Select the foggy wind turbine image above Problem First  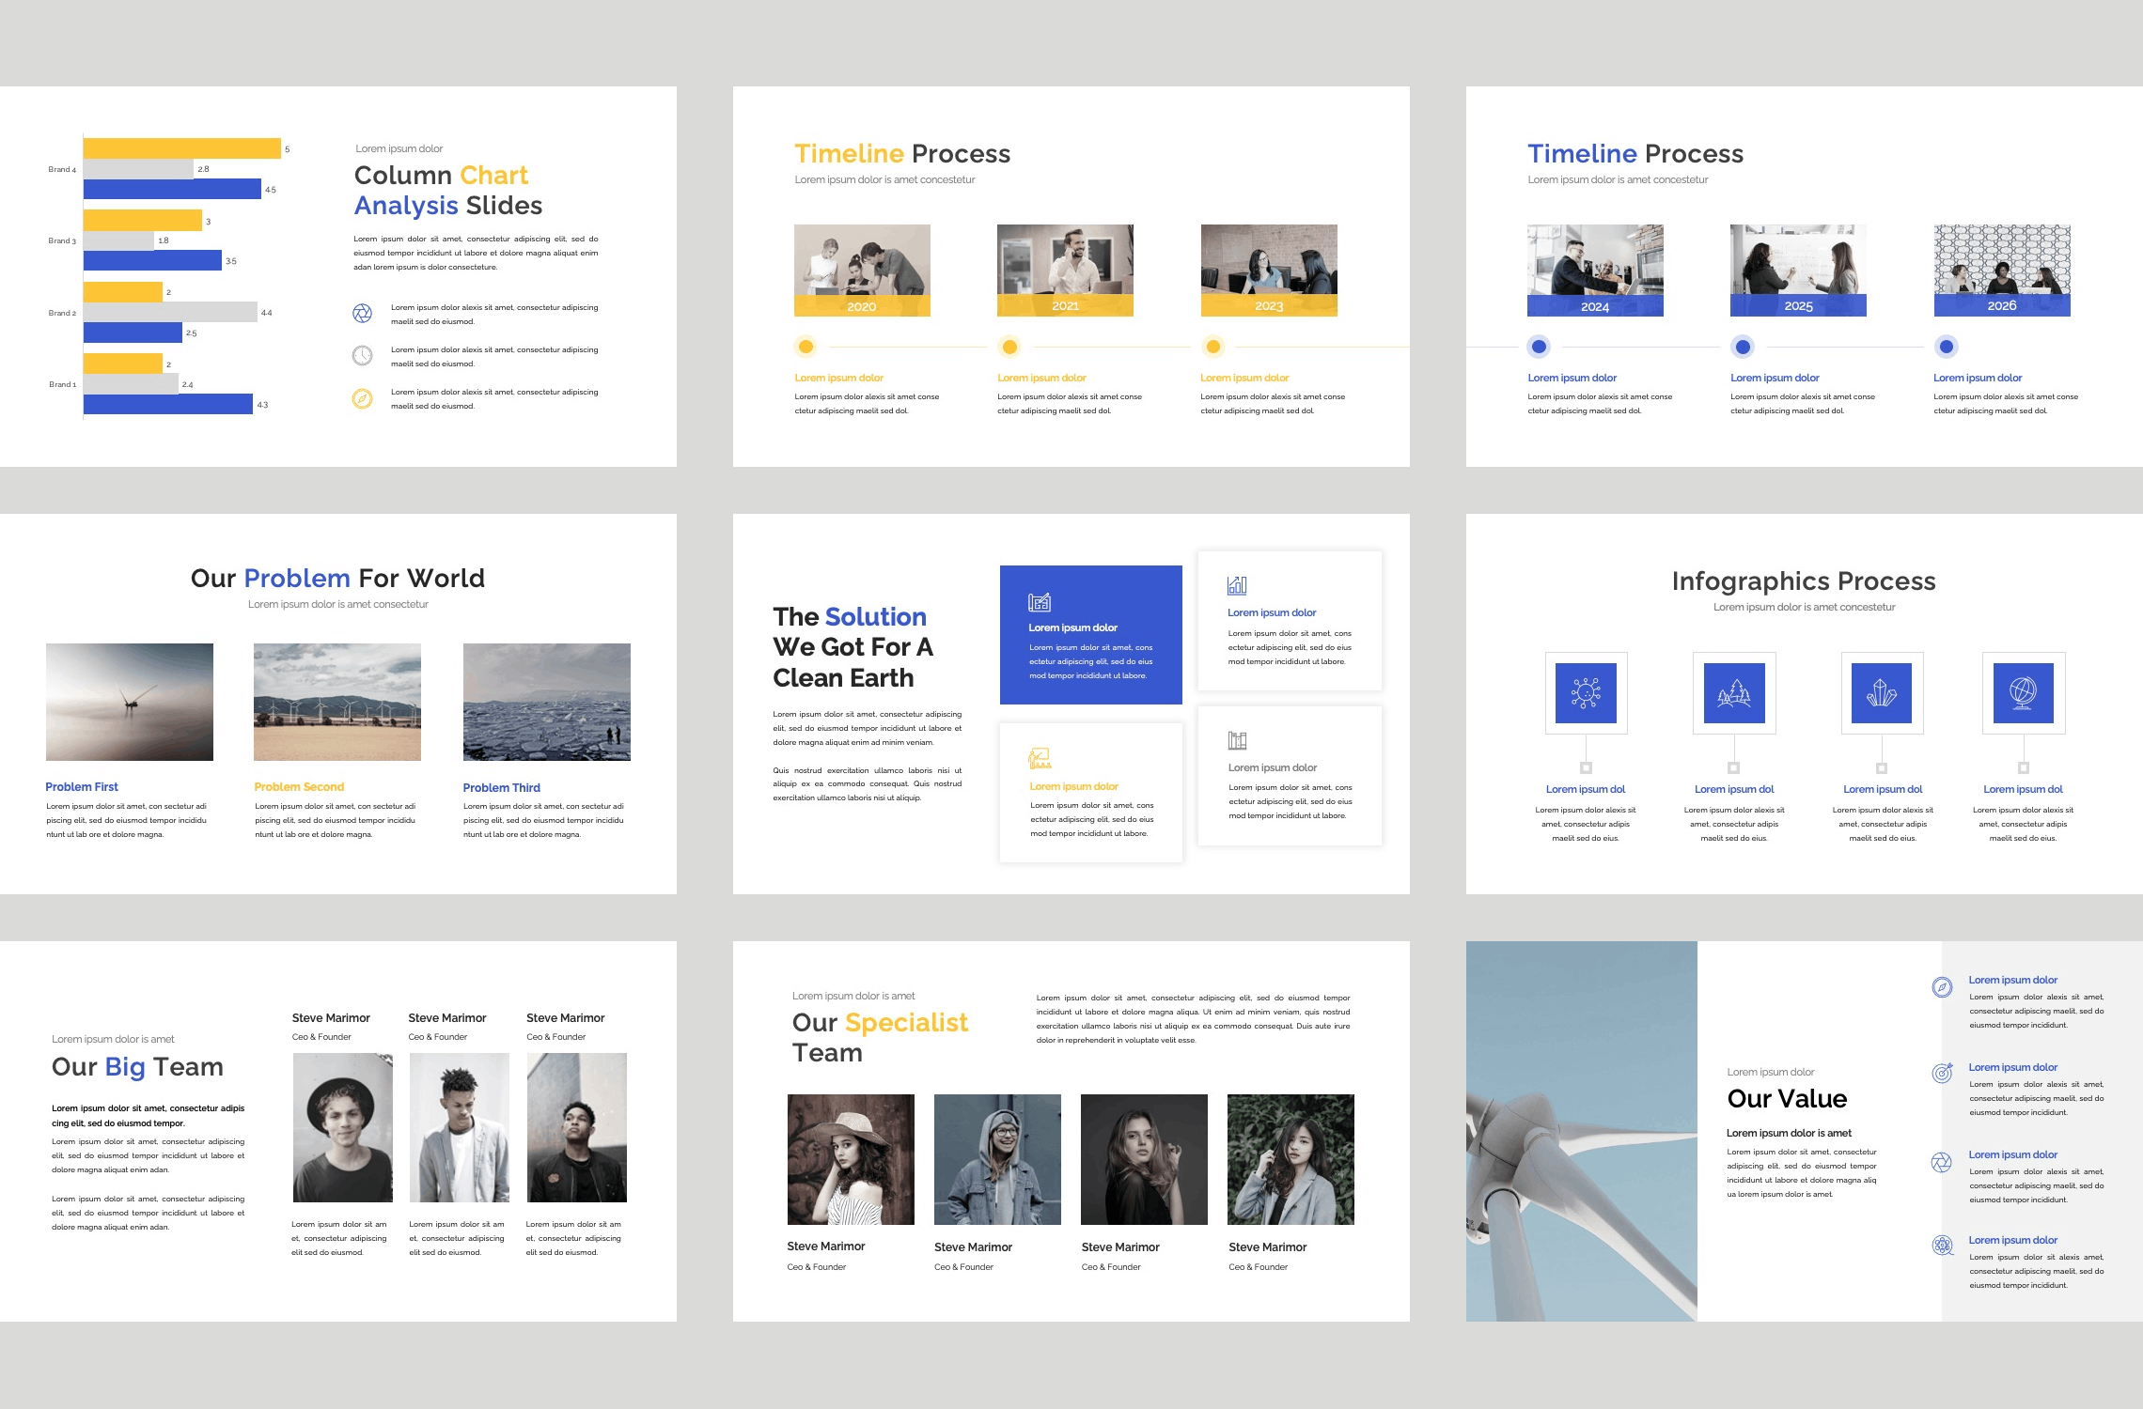tap(130, 702)
